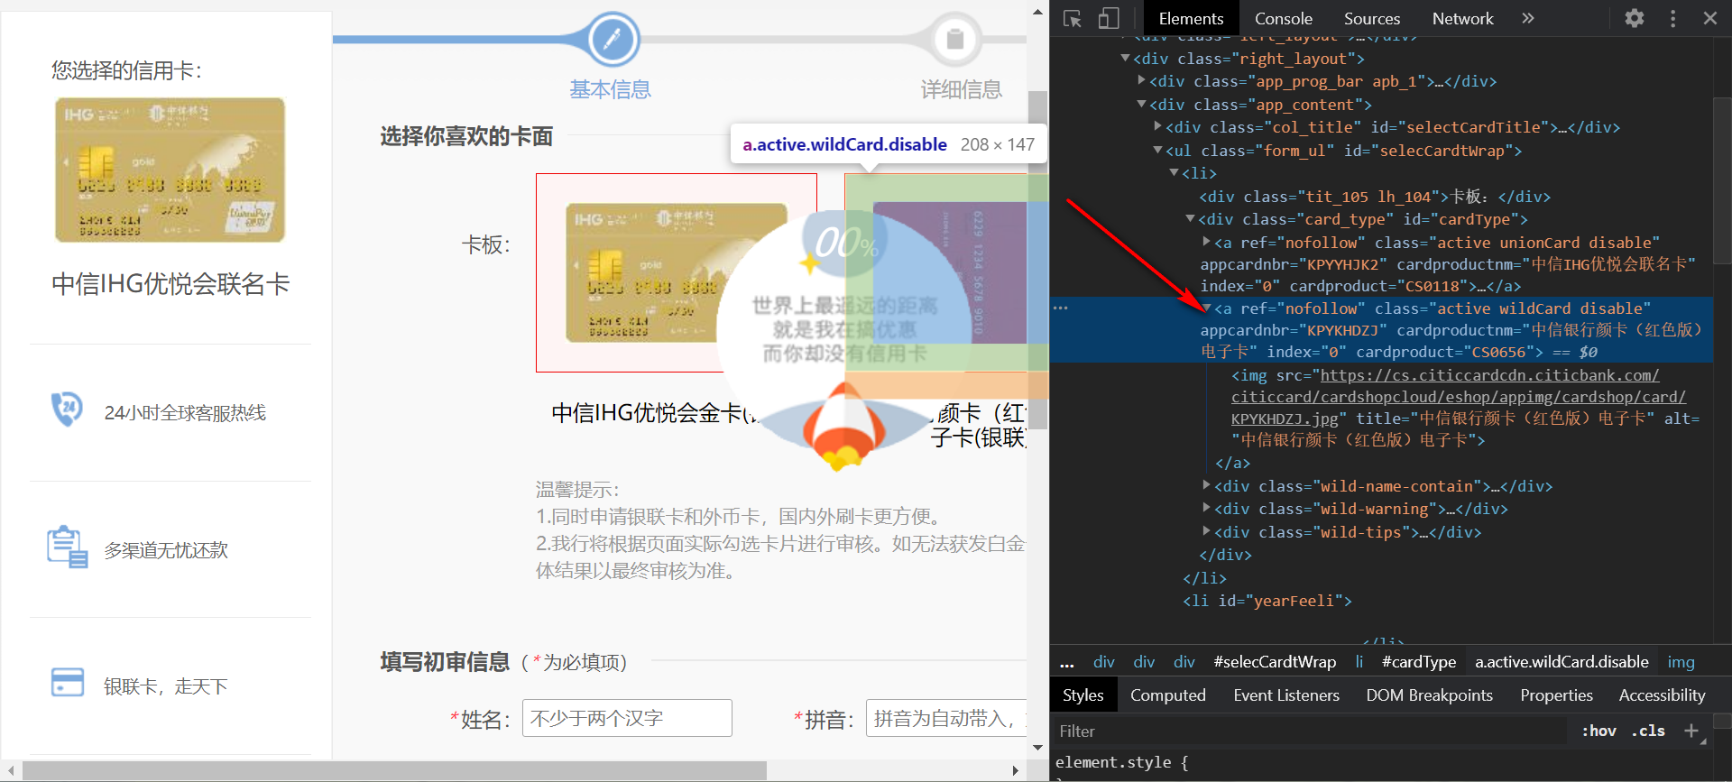Viewport: 1732px width, 782px height.
Task: Collapse the app_content div node
Action: 1141,104
